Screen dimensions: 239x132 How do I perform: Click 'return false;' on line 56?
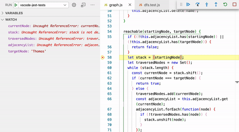point(145,47)
